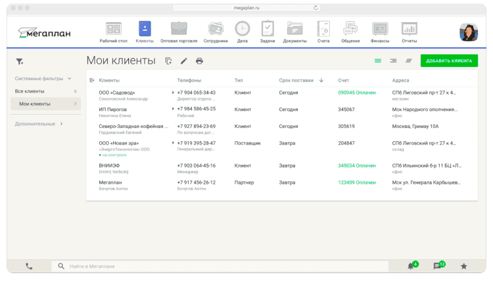
Task: Print the client list
Action: click(200, 61)
